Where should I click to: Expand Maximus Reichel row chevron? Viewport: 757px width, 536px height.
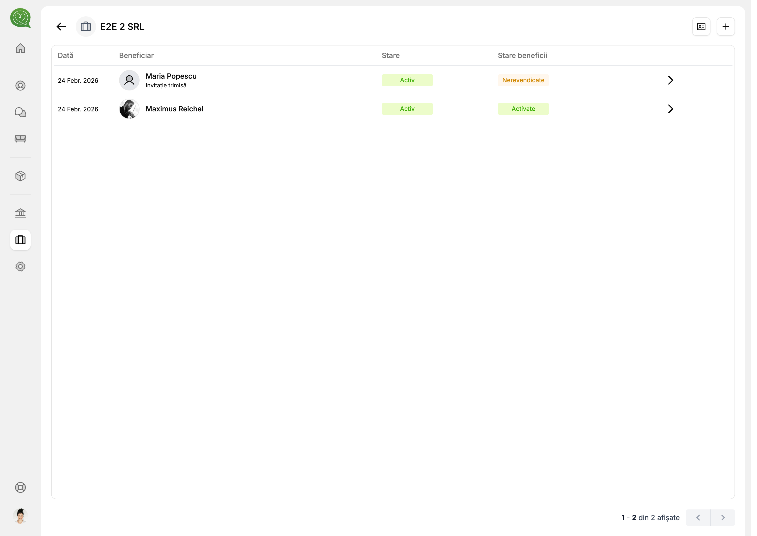click(671, 109)
